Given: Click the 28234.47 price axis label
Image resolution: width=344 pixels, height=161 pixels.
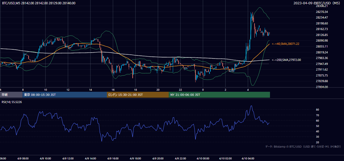Looking at the screenshot, I should point(322,17).
